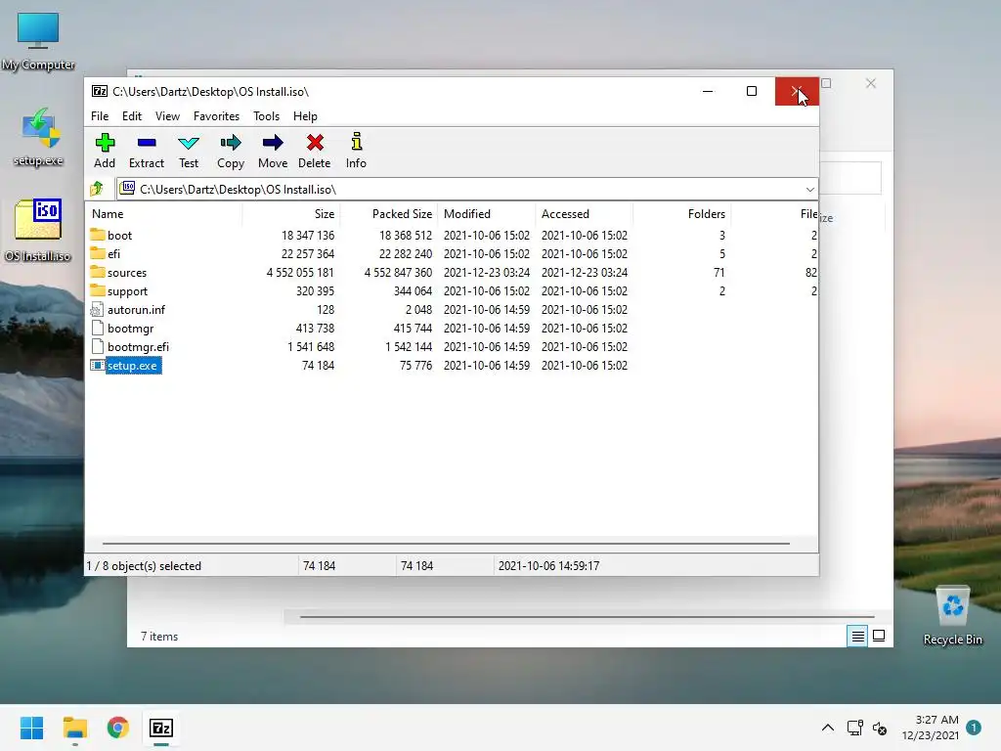Switch Explorer to details view
Viewport: 1001px width, 751px height.
tap(857, 636)
